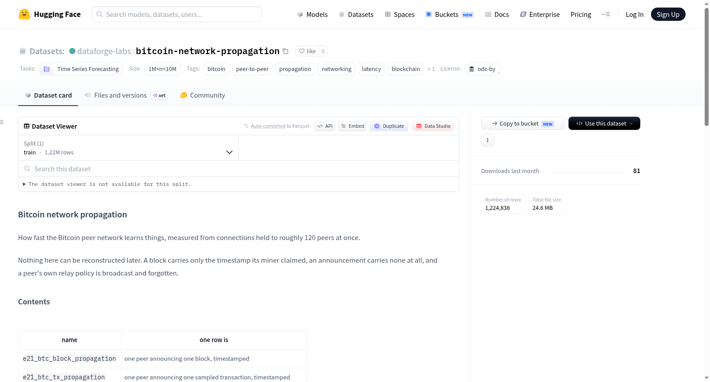
Task: Click Log In
Action: pyautogui.click(x=635, y=14)
